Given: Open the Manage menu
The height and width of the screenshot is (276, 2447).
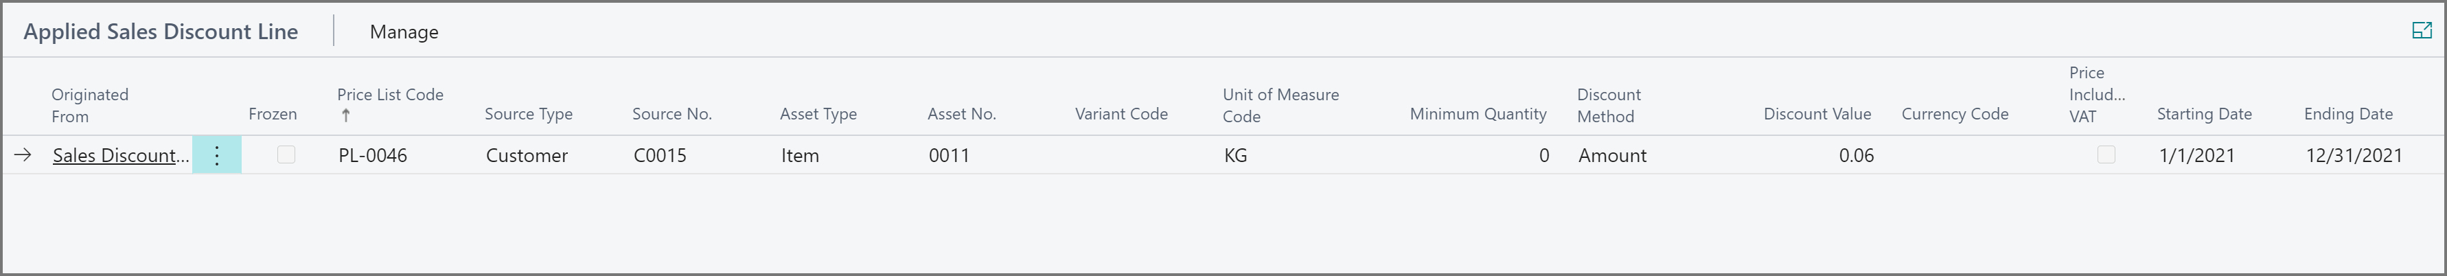Looking at the screenshot, I should point(404,32).
